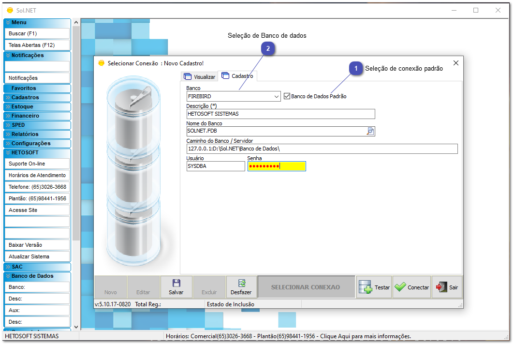This screenshot has height=345, width=514.
Task: Click the Conectar green checkmark icon
Action: (x=400, y=287)
